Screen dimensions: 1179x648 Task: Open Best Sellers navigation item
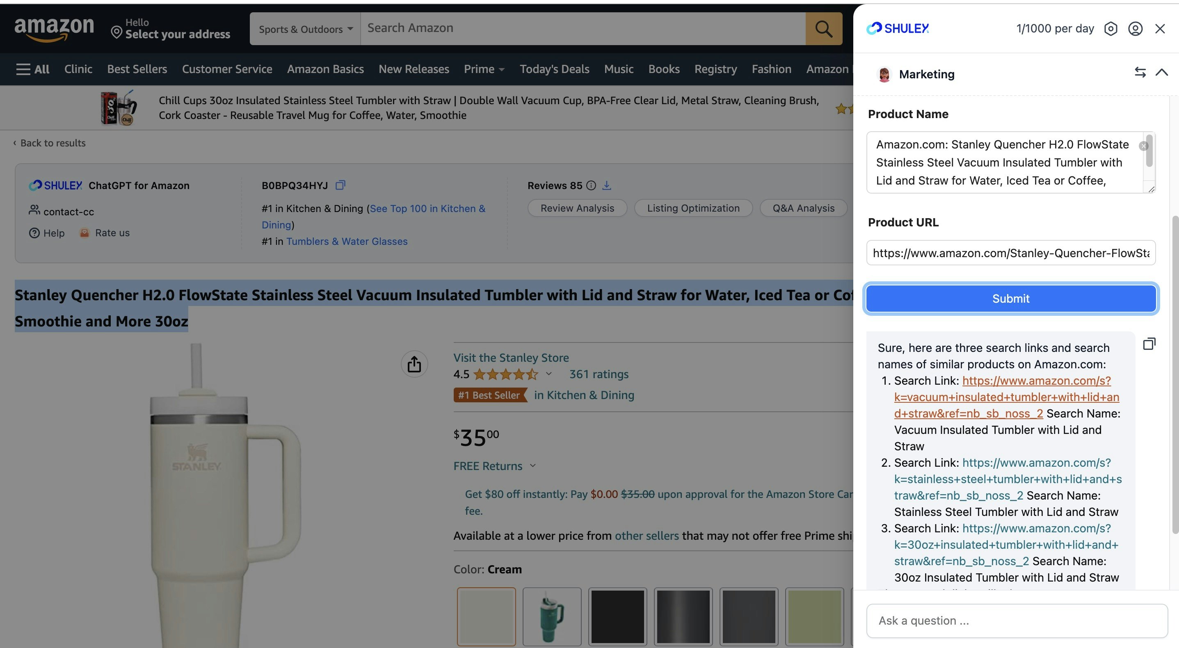tap(137, 69)
